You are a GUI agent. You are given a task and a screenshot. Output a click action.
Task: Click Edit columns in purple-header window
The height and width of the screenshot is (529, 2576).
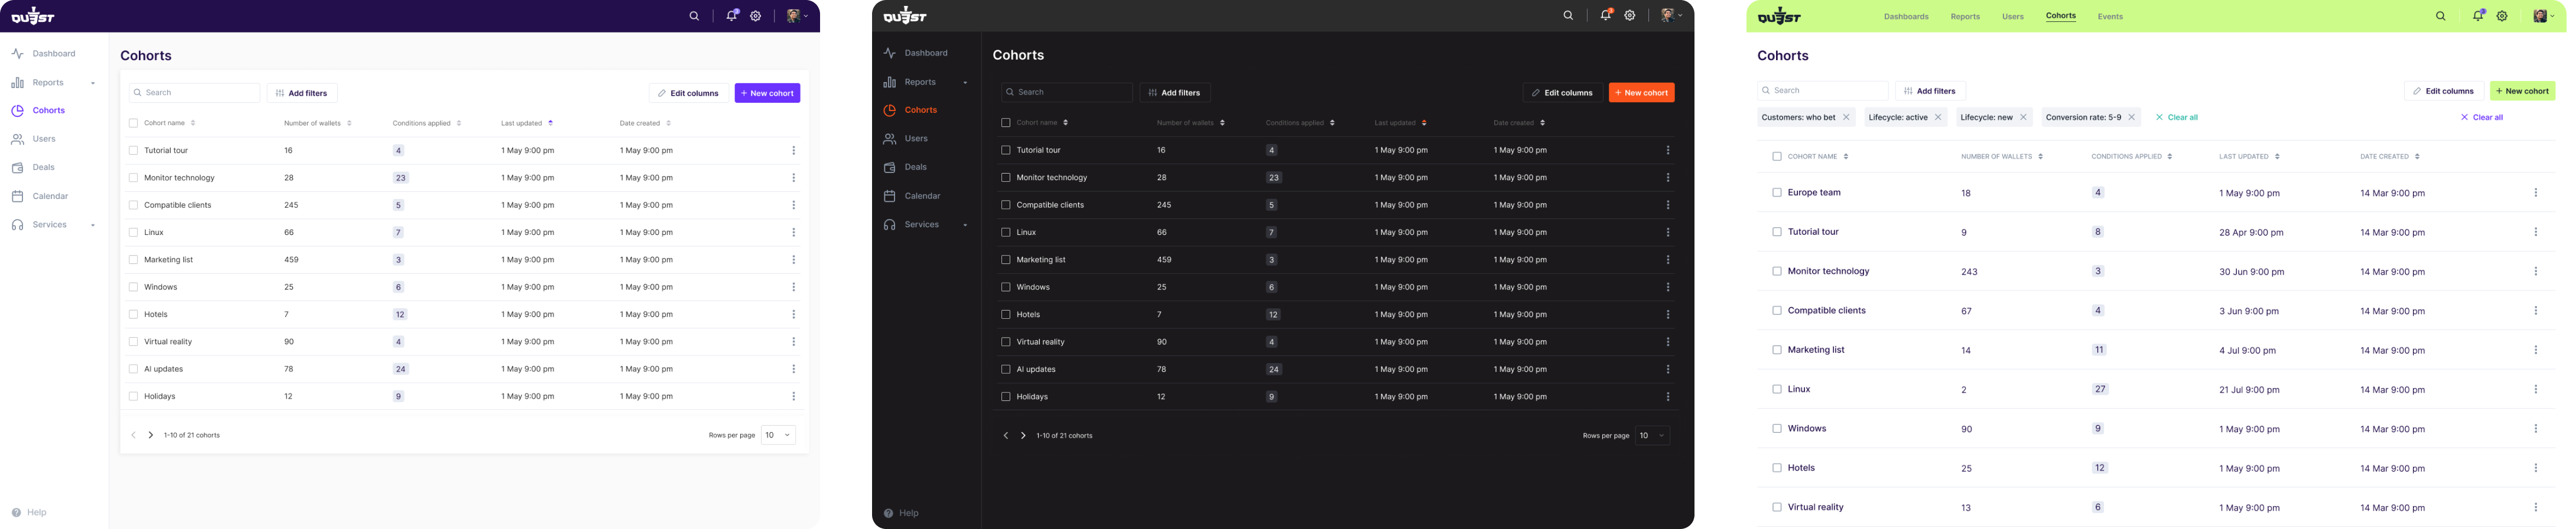click(688, 93)
